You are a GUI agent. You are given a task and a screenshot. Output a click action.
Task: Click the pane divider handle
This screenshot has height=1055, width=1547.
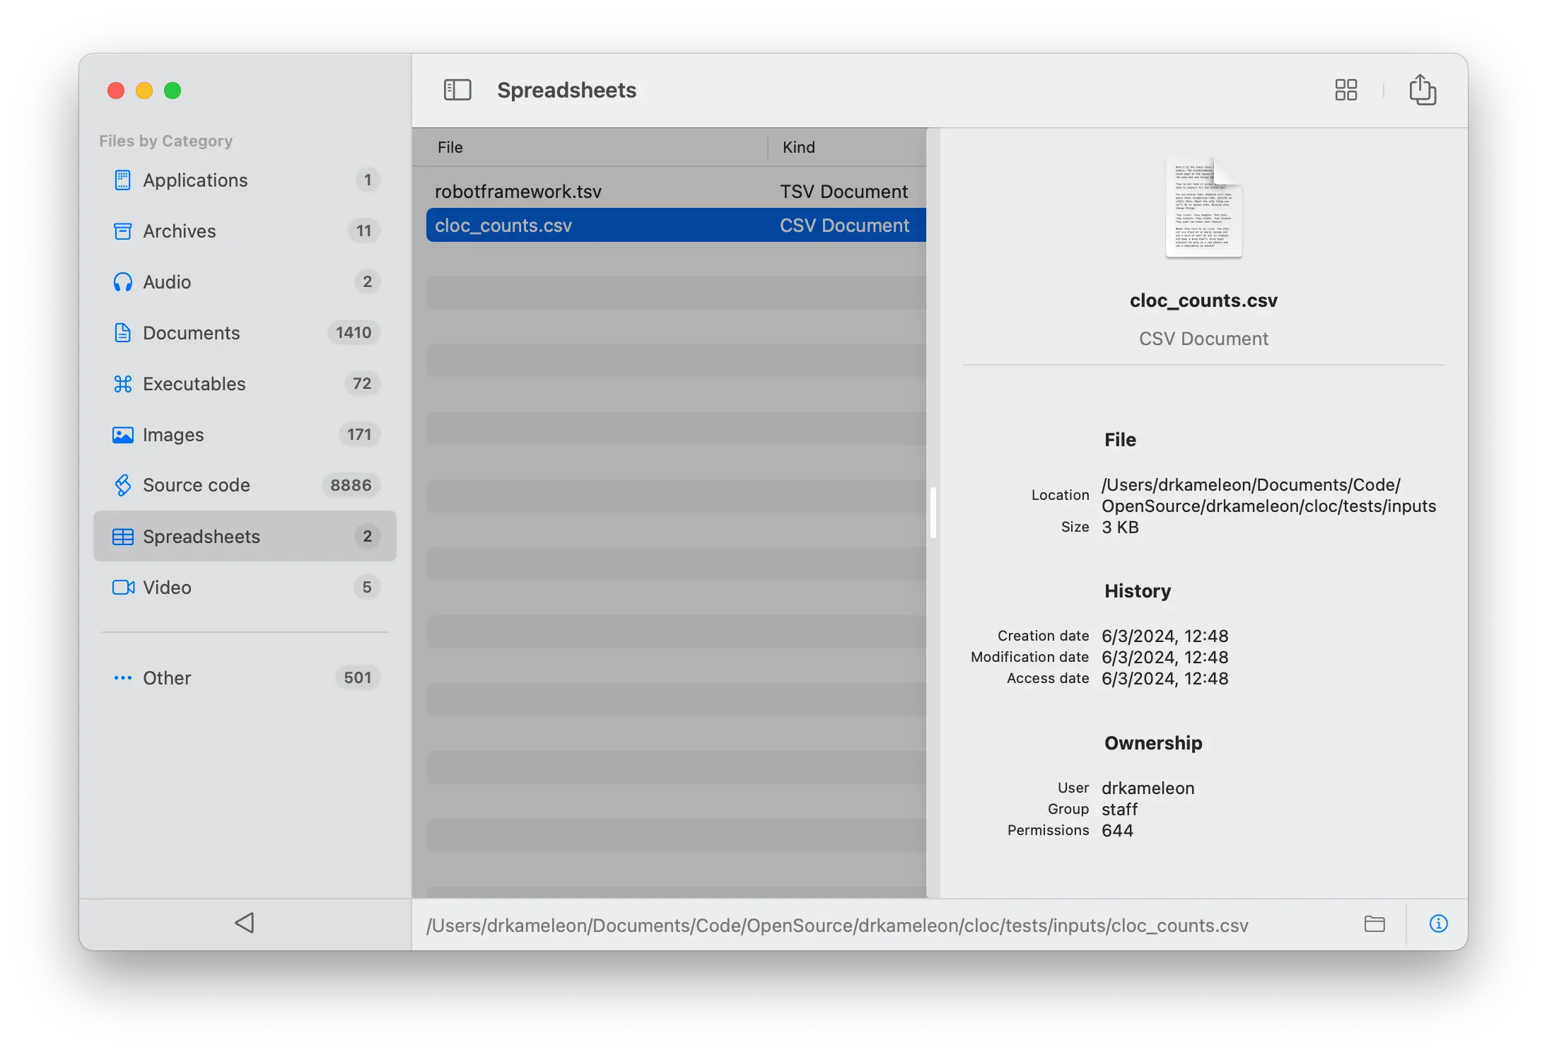tap(933, 513)
